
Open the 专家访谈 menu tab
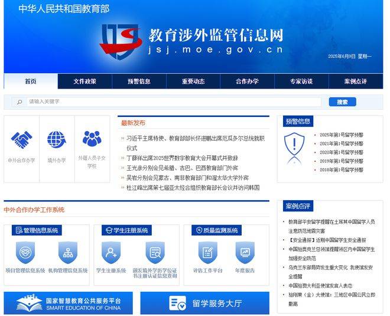[301, 82]
